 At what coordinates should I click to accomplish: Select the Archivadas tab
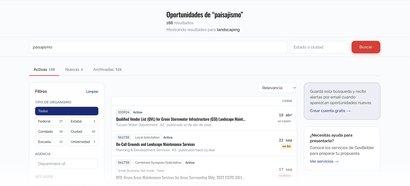[x=107, y=69]
